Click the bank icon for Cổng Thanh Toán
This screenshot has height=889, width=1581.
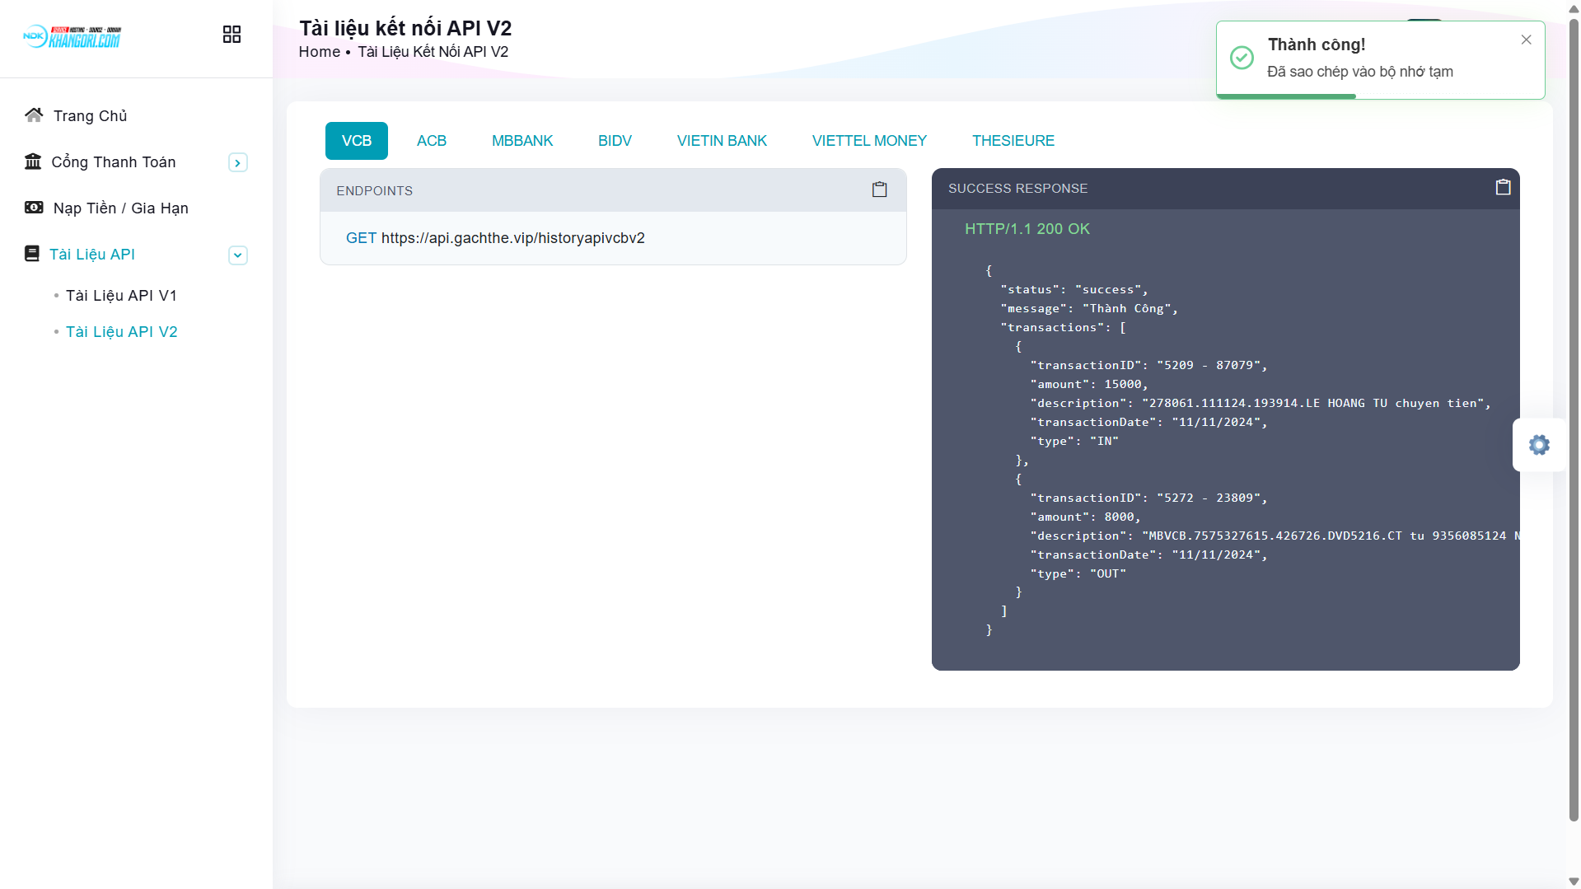tap(33, 161)
